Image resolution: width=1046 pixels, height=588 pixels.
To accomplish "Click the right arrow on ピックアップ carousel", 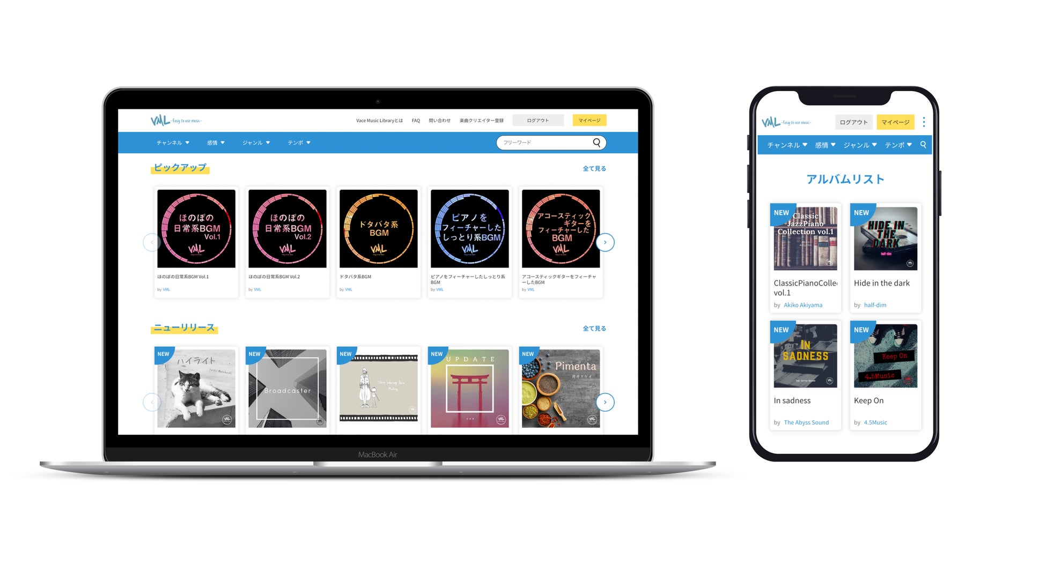I will [605, 243].
